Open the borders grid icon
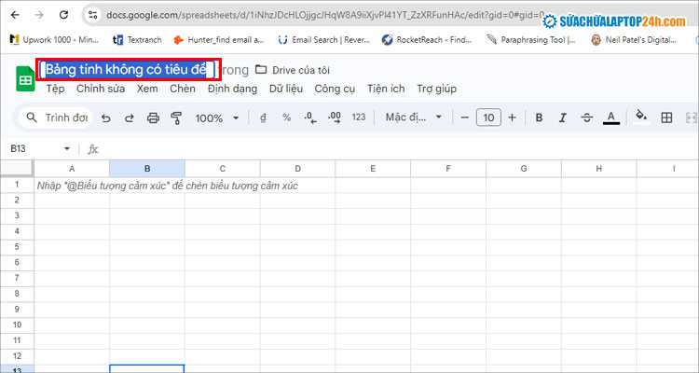The width and height of the screenshot is (699, 373). [x=666, y=117]
